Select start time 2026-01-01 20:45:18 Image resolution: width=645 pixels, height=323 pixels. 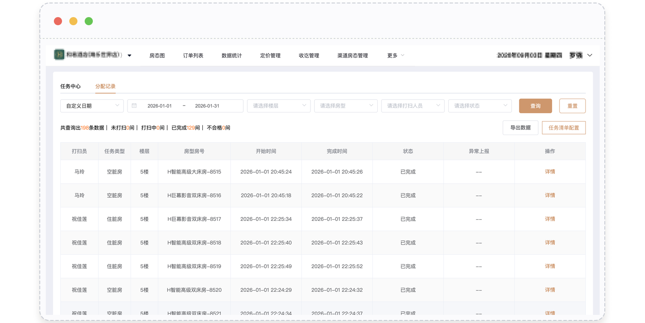point(266,195)
